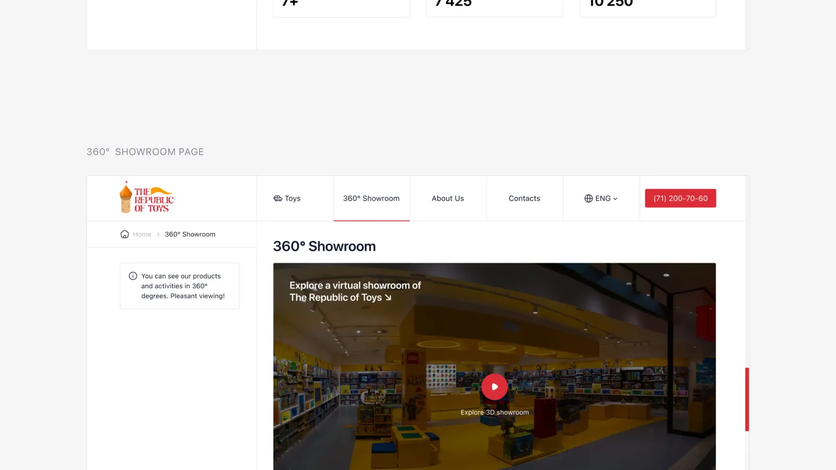Click the Explore 3D showroom label

494,413
